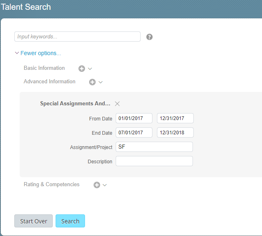Select End Date end field 12/31/2018
Viewport: 262px width, 236px height.
175,133
